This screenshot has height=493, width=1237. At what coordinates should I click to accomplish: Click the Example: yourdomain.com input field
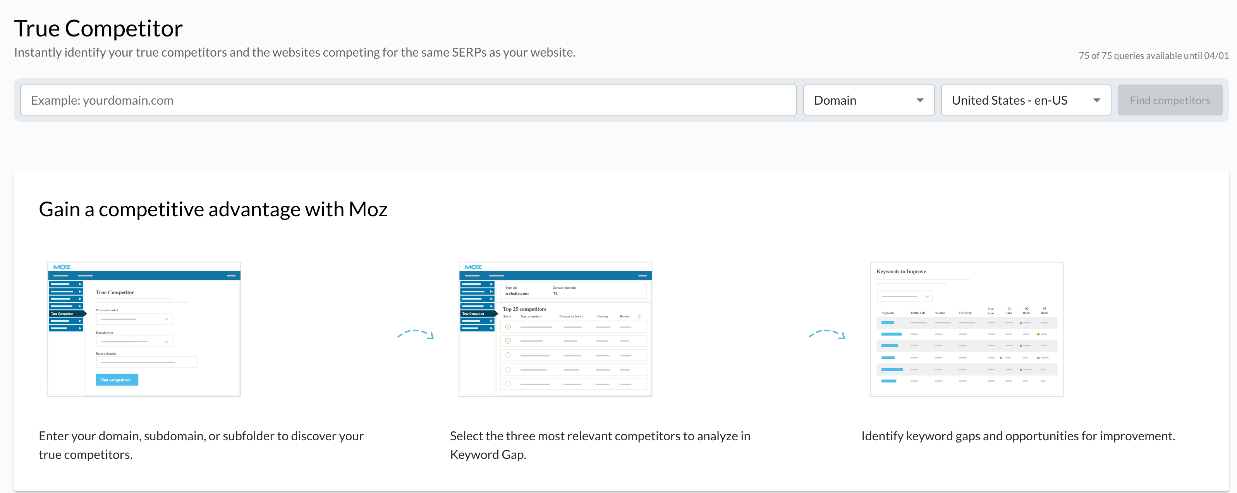pos(408,100)
